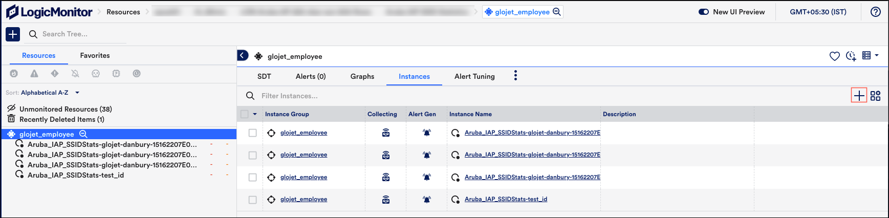Screen dimensions: 889x218
Task: Click the Alert Gen bell in test_id row
Action: [426, 200]
